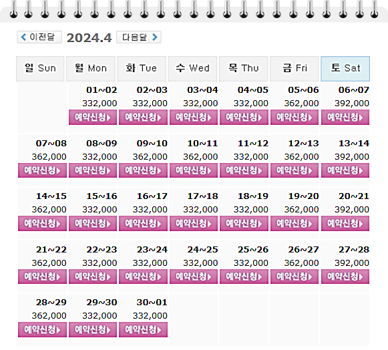Select the Thu column header

[243, 69]
